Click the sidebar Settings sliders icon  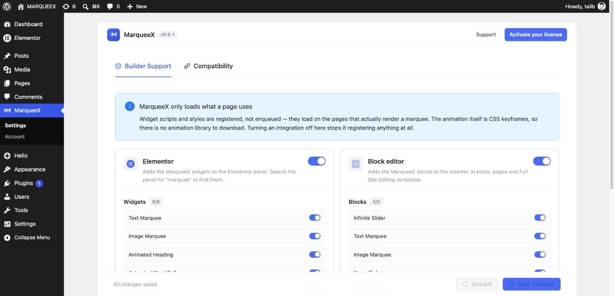(x=7, y=224)
